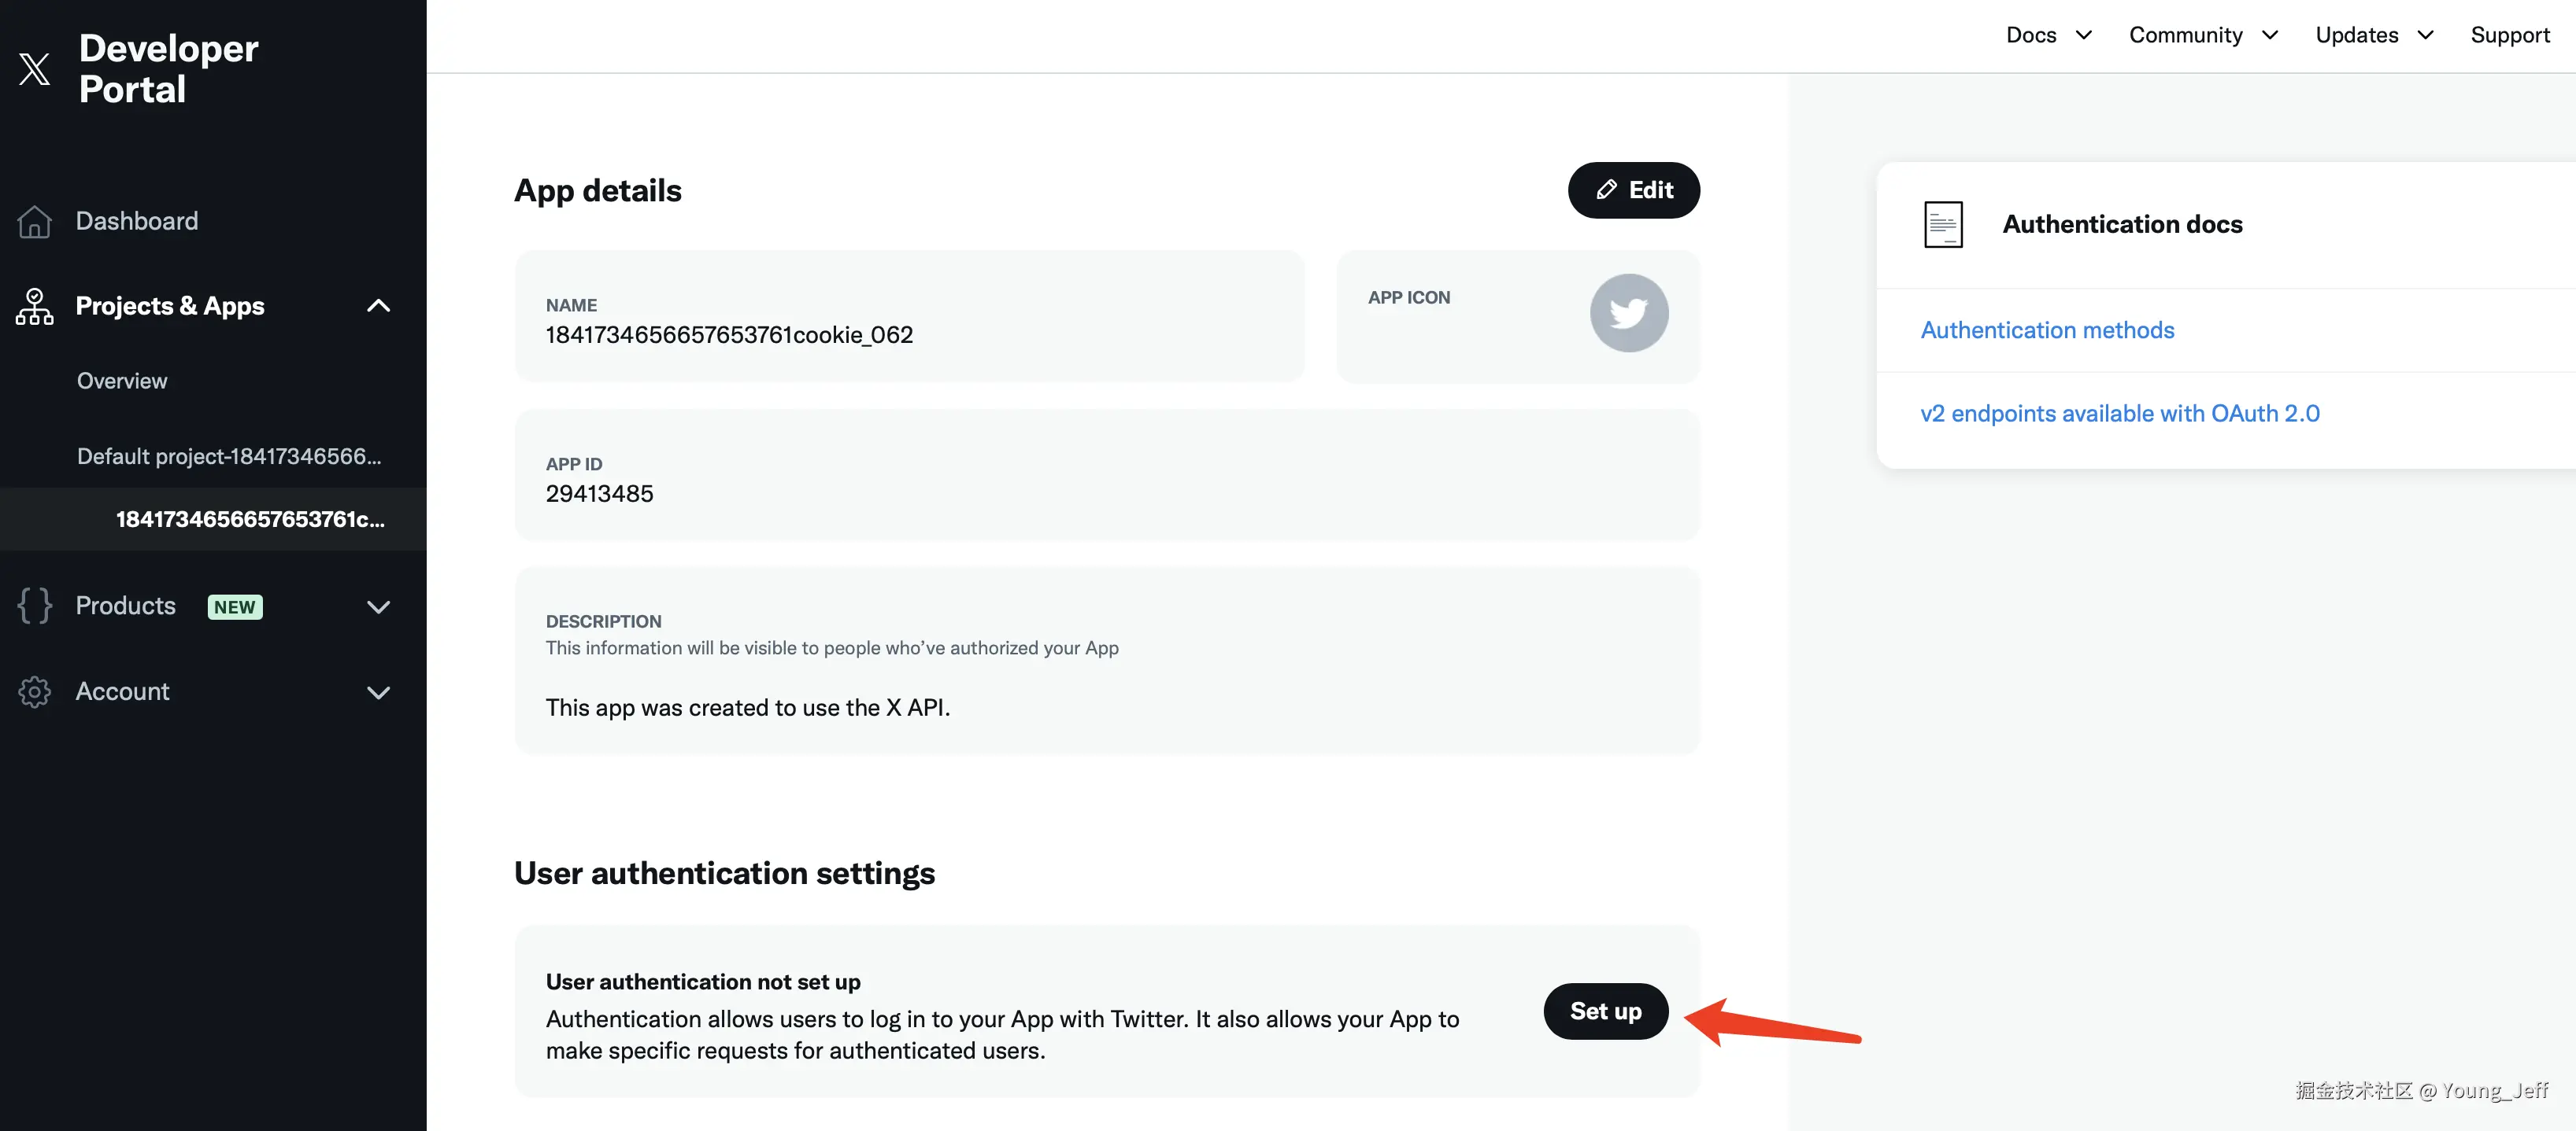Open the Community dropdown menu
The width and height of the screenshot is (2576, 1131).
click(x=2202, y=35)
